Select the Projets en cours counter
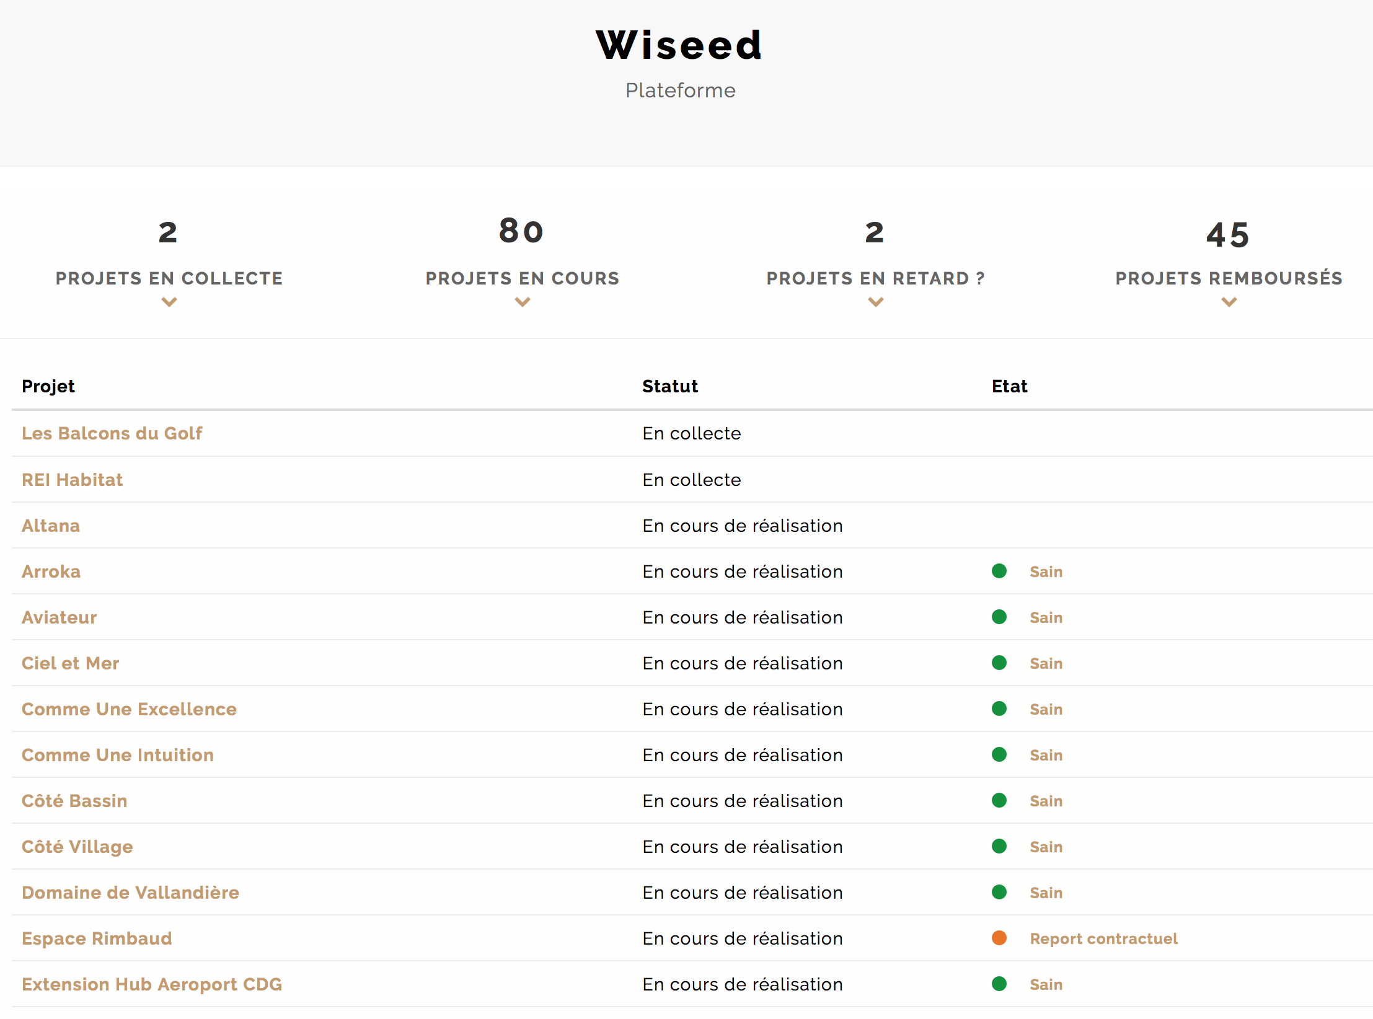The height and width of the screenshot is (1019, 1373). 523,261
